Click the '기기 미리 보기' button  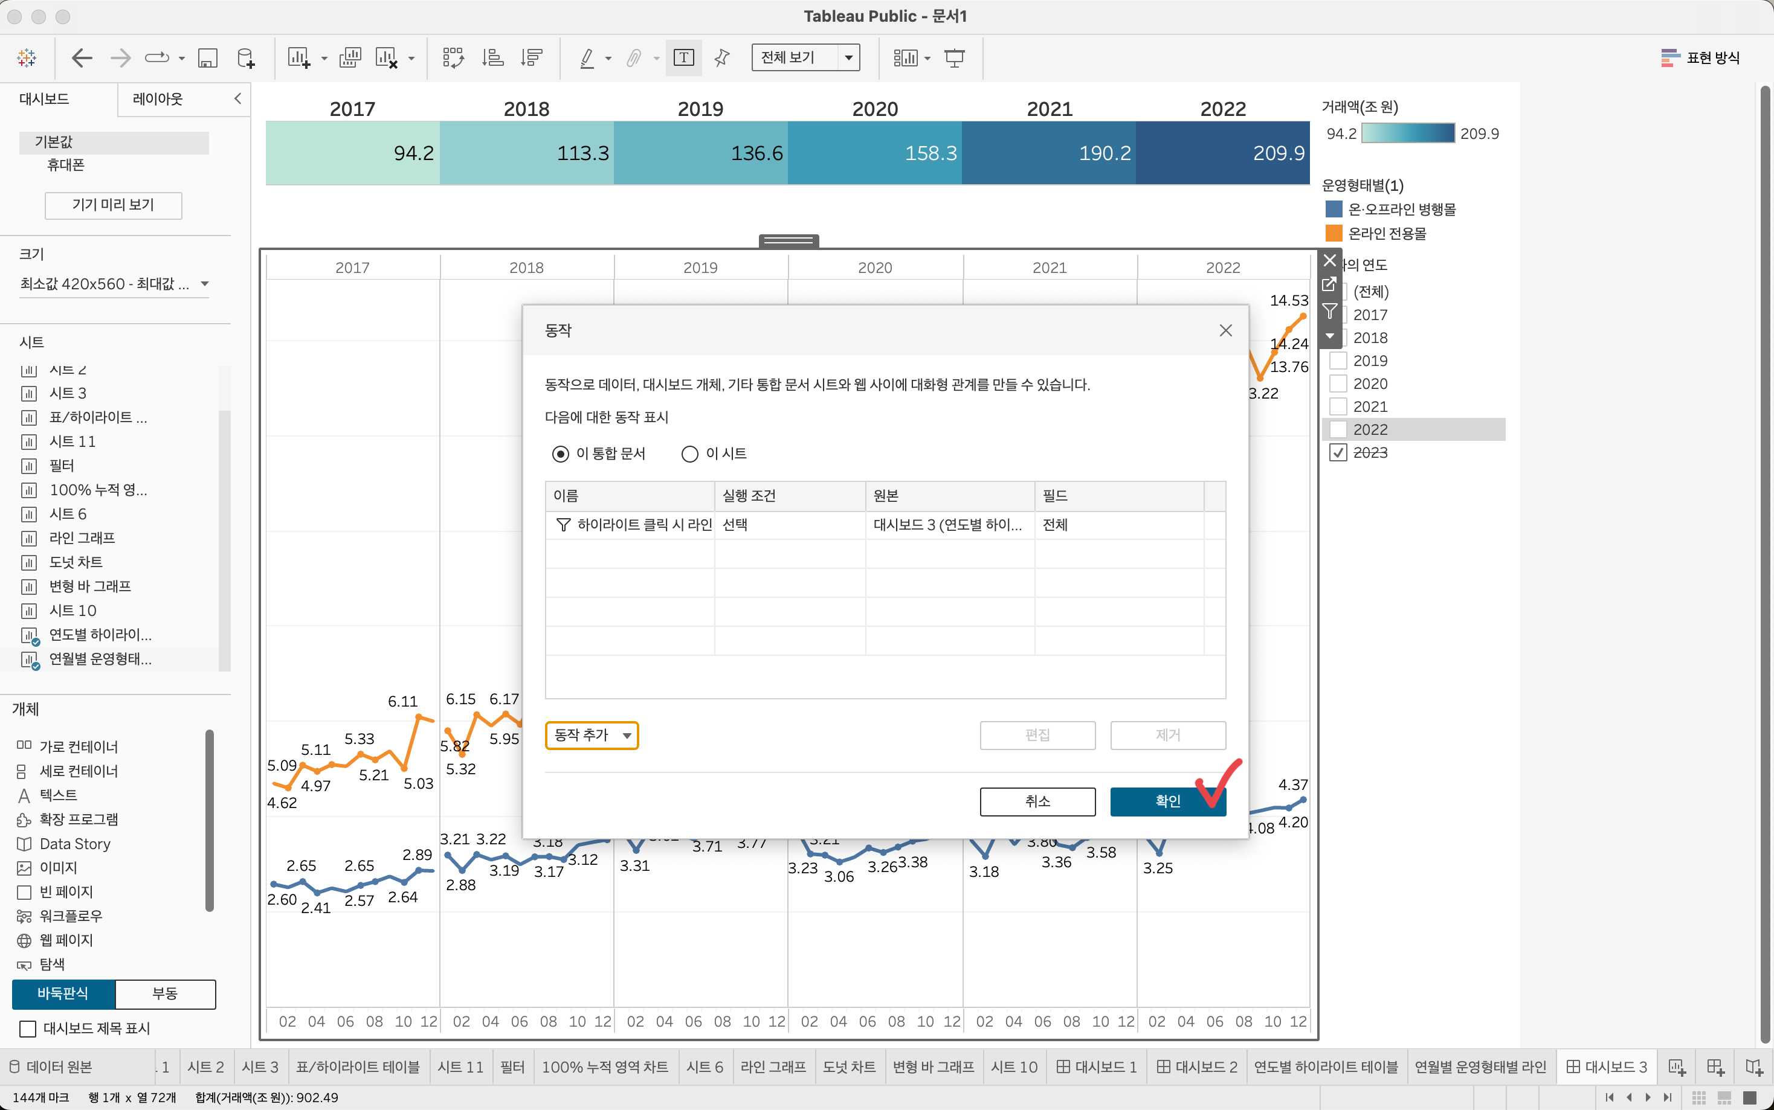coord(113,205)
